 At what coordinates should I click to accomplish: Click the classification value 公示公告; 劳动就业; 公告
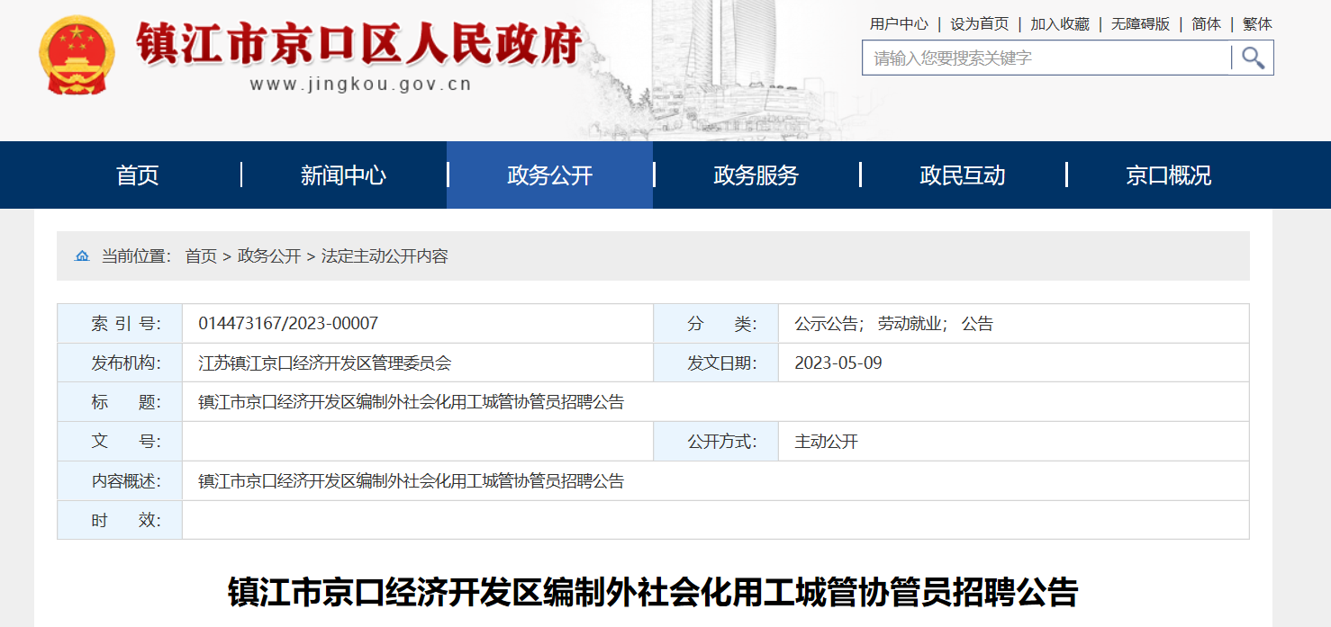[893, 324]
